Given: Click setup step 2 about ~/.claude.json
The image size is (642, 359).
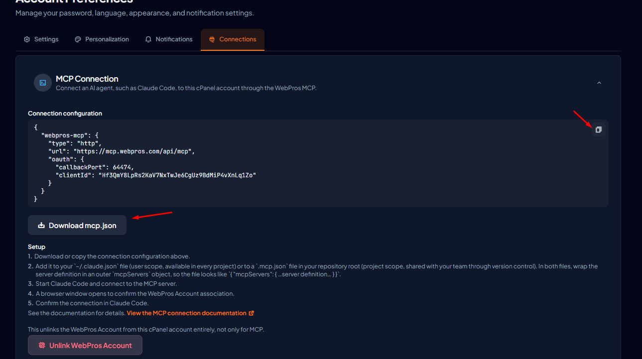Looking at the screenshot, I should (313, 270).
